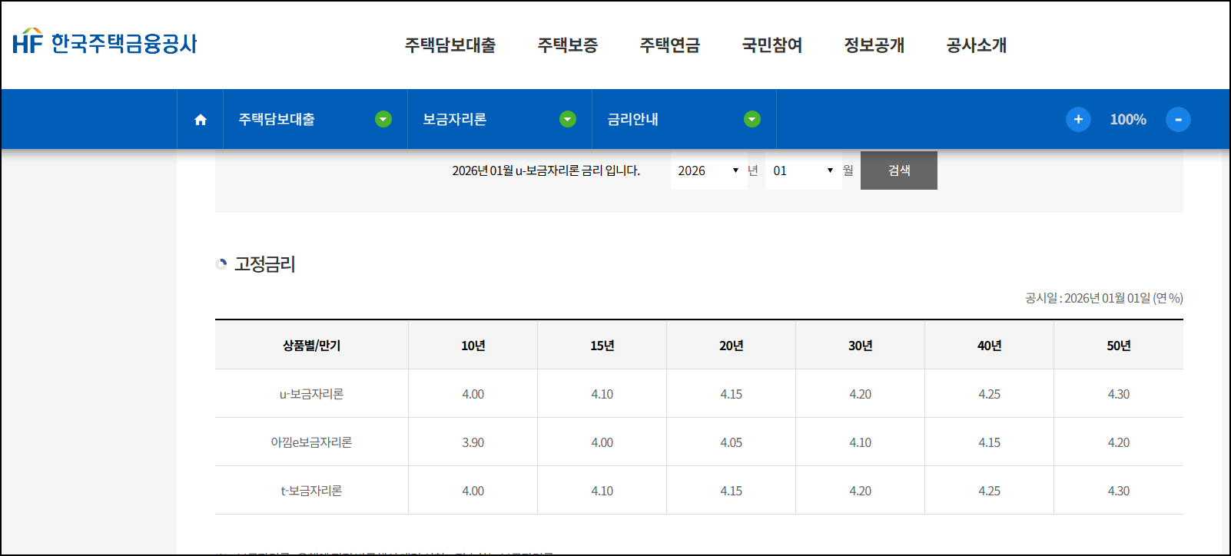Click the 50년 column header
Image resolution: width=1231 pixels, height=556 pixels.
coord(1119,346)
